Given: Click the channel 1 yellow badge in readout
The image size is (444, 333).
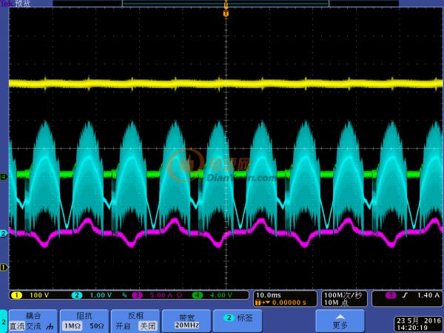Looking at the screenshot, I should click(16, 295).
